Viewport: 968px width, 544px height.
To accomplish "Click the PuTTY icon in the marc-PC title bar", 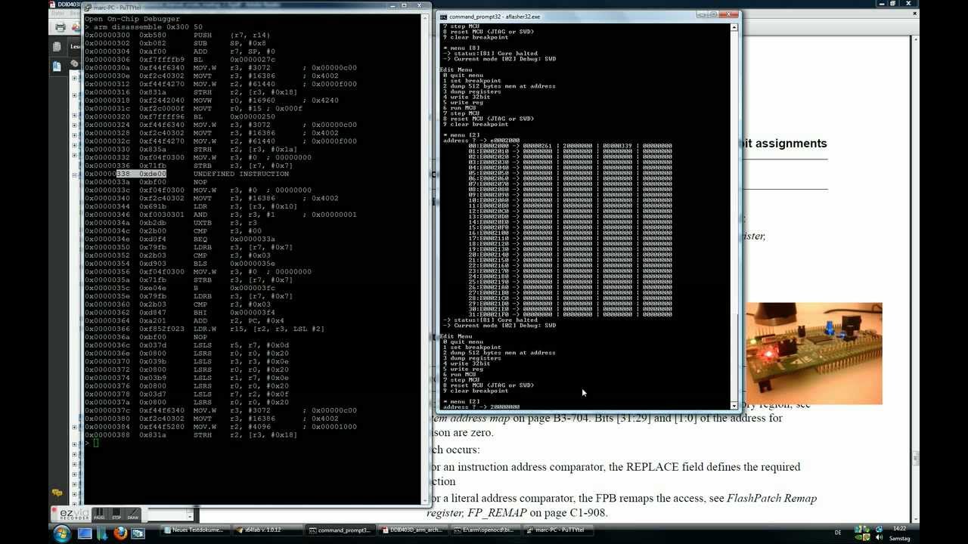I will (x=89, y=8).
